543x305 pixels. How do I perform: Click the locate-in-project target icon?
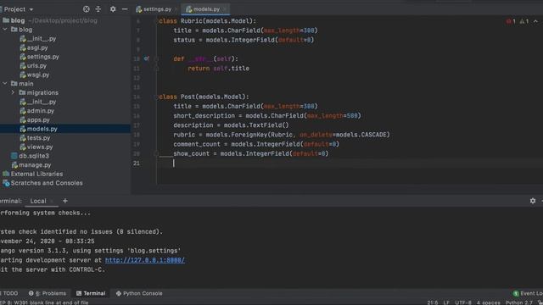click(87, 9)
